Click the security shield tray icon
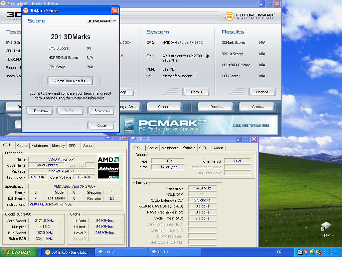 pos(306,252)
